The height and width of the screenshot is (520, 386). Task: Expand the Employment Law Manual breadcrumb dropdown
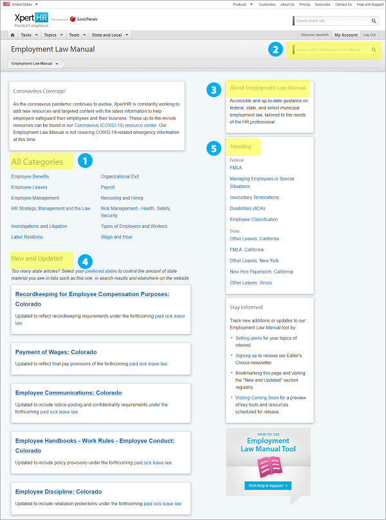point(57,64)
